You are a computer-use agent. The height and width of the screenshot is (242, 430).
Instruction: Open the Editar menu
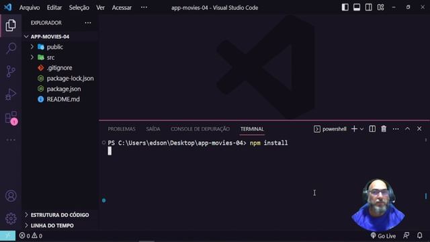coord(54,7)
